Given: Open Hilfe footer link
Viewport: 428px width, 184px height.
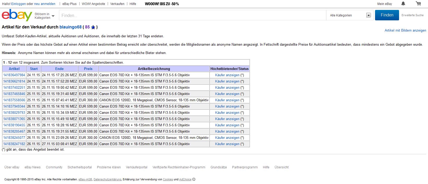Looking at the screenshot, I should pyautogui.click(x=266, y=167).
